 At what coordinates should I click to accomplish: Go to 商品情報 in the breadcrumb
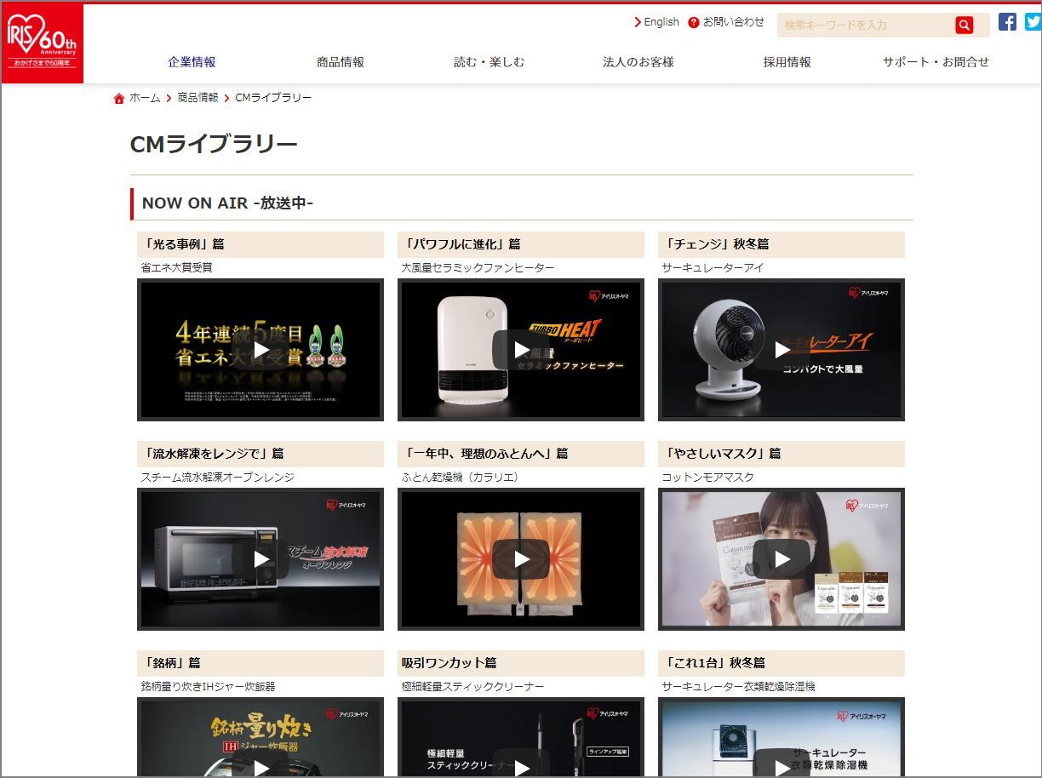[x=198, y=98]
